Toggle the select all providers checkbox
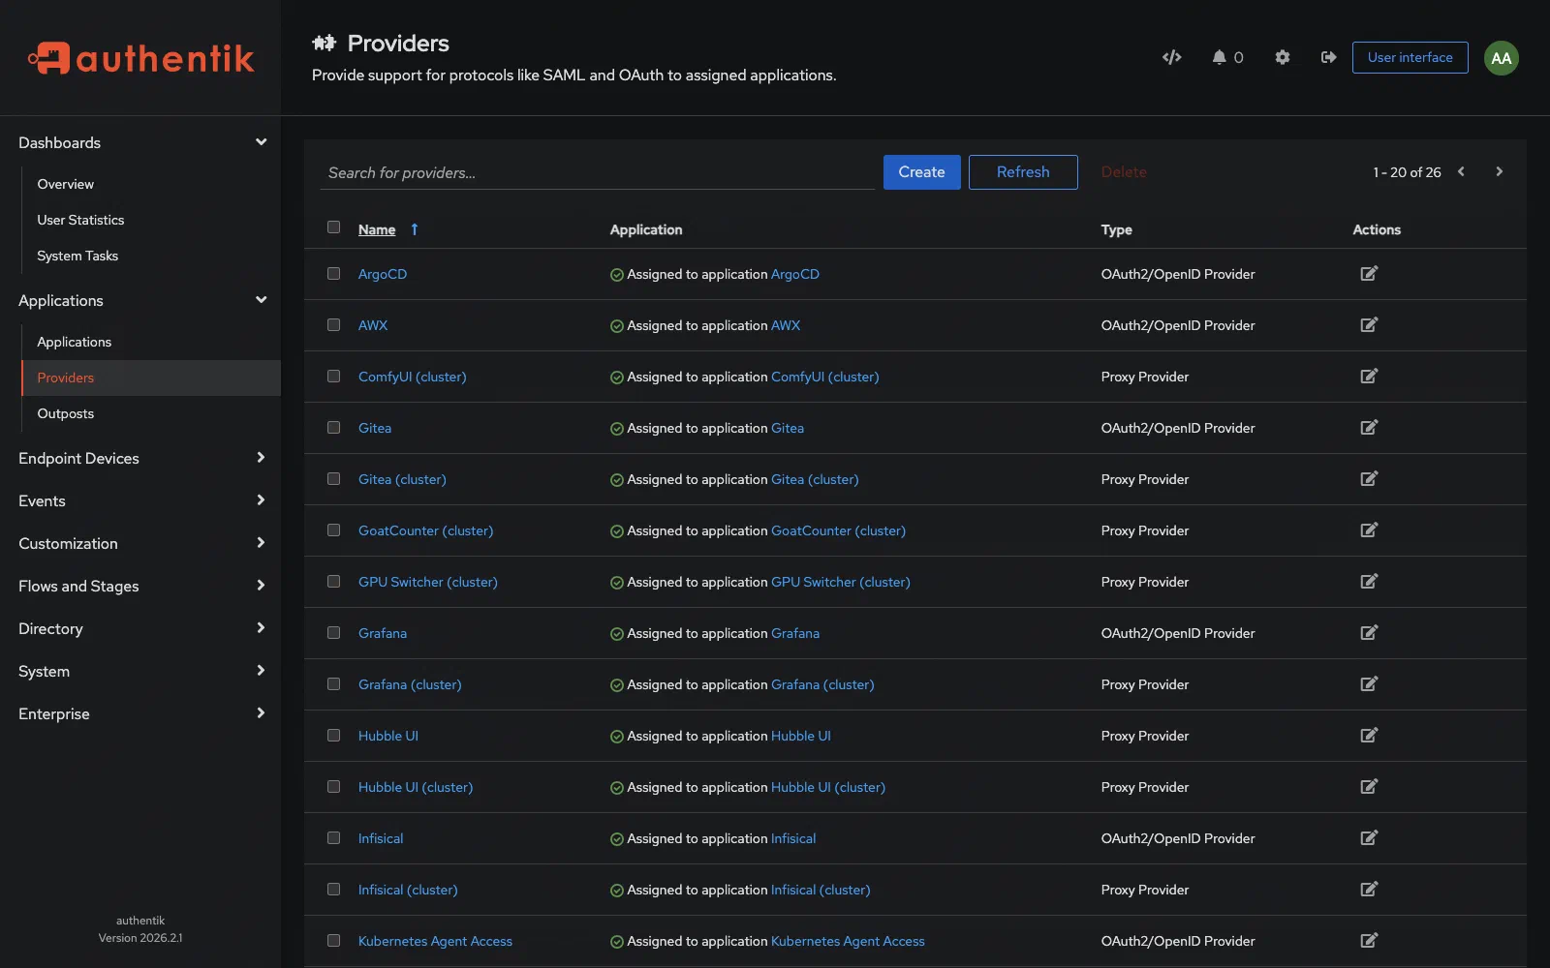The image size is (1550, 968). click(x=334, y=227)
